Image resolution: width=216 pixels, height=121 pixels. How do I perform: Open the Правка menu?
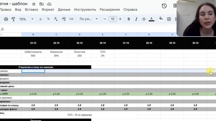(x=5, y=10)
